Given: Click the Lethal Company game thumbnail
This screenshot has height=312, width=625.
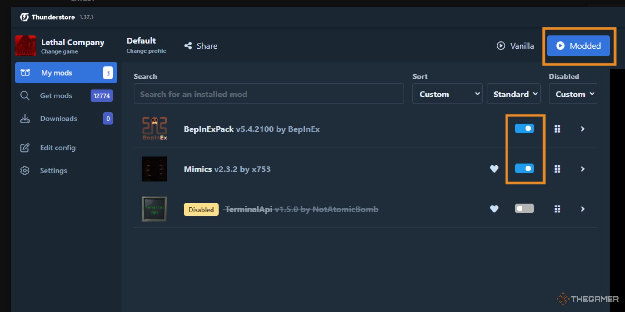Looking at the screenshot, I should (26, 46).
